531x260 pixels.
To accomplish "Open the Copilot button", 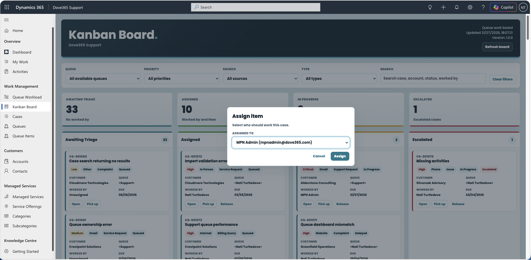I will 503,7.
